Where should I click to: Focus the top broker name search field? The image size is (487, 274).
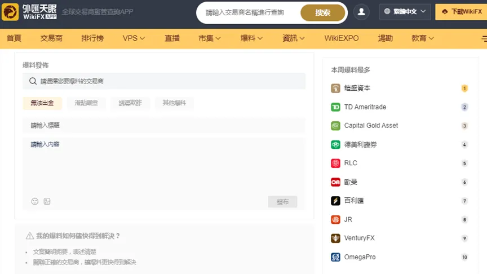coord(249,13)
